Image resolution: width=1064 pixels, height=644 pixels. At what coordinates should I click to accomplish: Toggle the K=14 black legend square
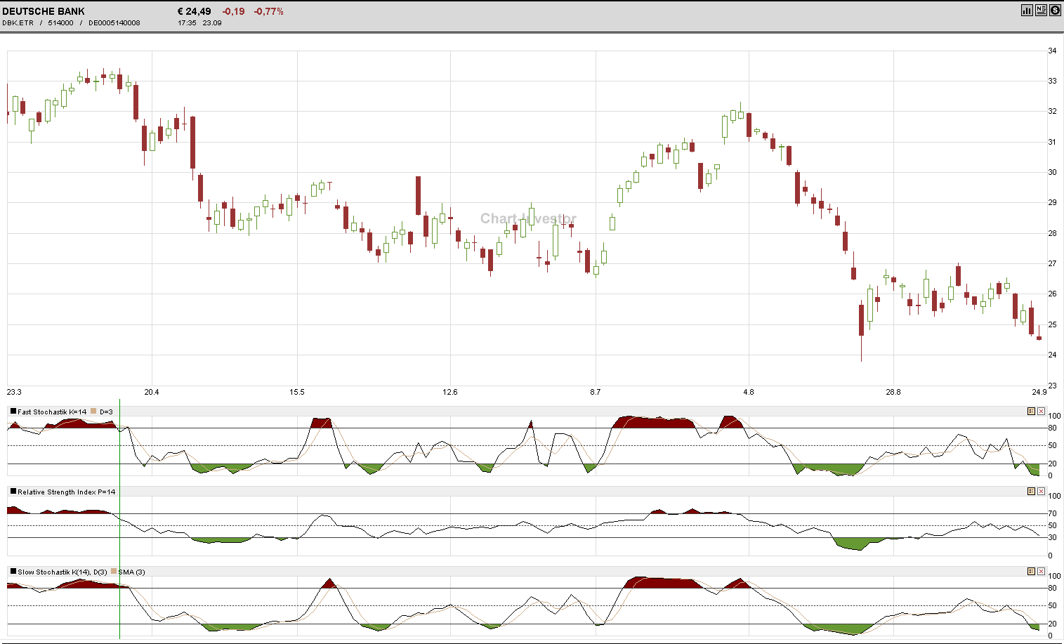(13, 411)
